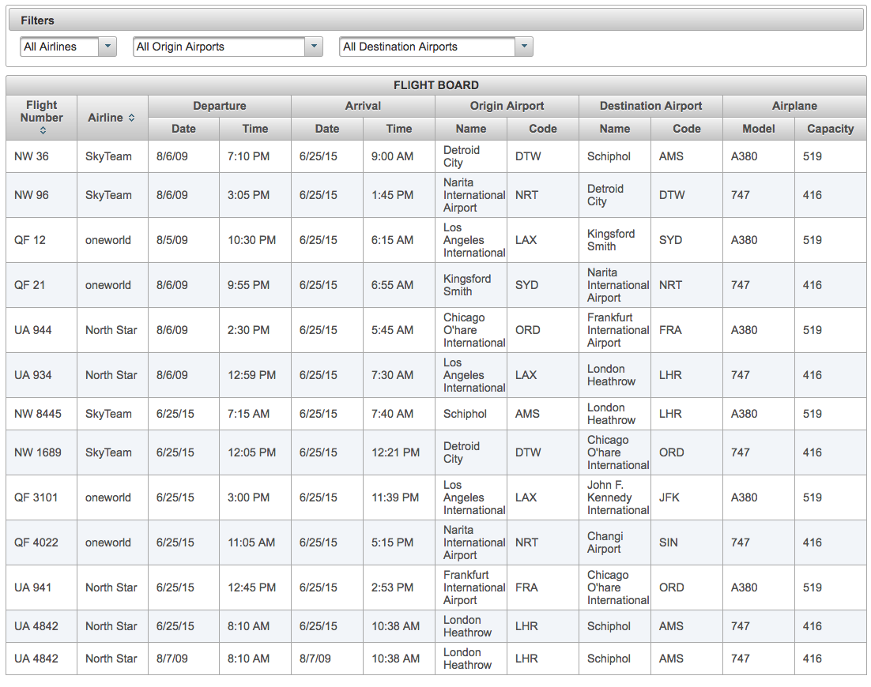The height and width of the screenshot is (687, 871).
Task: Click the Departure column group header
Action: tap(220, 106)
